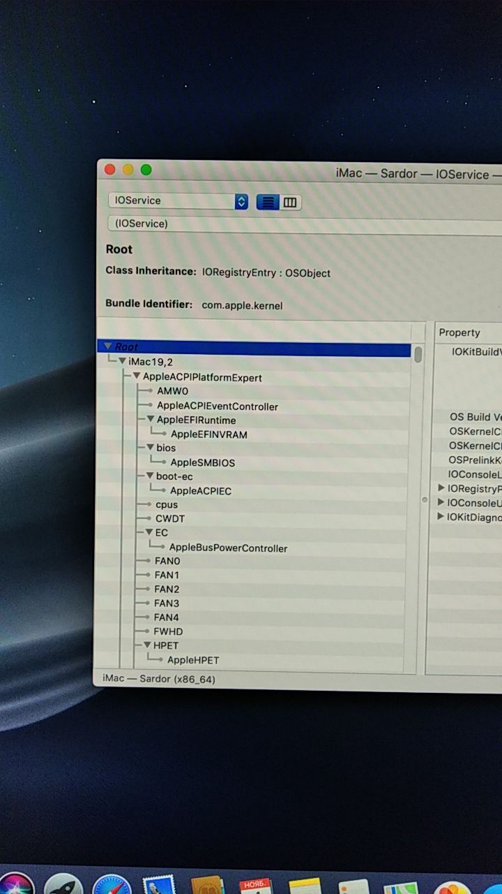Select the OS Build Ve… property row

point(476,417)
